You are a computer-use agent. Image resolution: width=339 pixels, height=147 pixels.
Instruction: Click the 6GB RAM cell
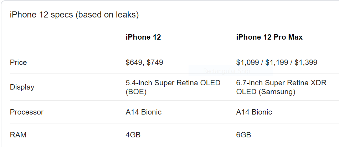[x=244, y=135]
